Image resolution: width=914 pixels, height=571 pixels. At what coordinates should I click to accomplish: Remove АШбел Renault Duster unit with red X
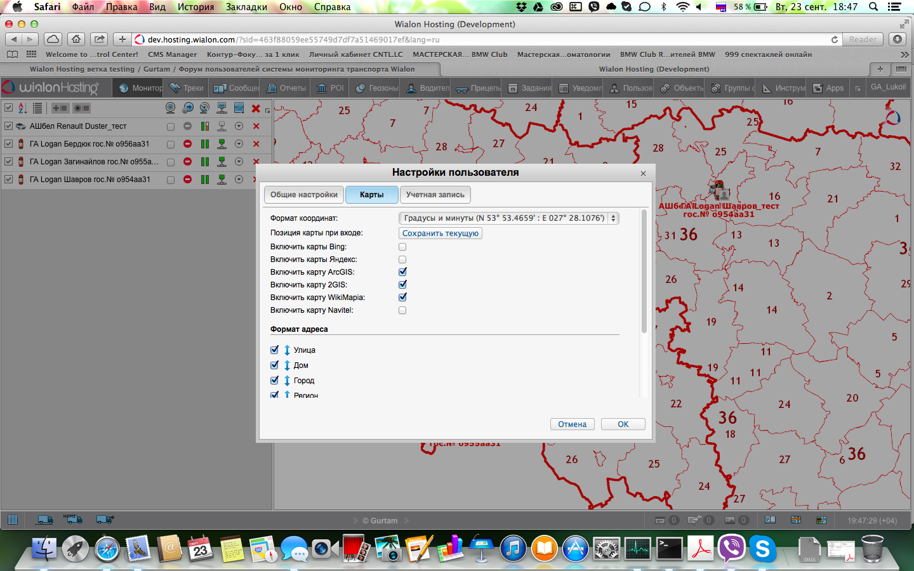(x=256, y=126)
